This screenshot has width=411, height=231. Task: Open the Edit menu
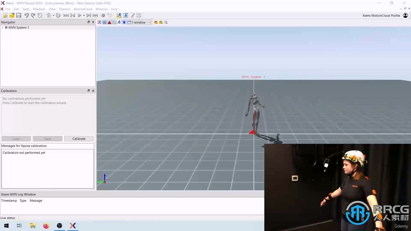(x=16, y=9)
